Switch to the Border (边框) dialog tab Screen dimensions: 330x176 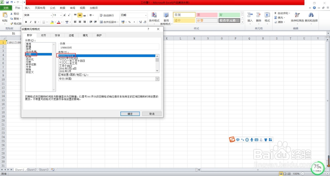(x=71, y=35)
